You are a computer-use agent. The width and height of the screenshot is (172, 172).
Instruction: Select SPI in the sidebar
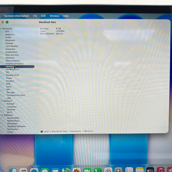8,90
